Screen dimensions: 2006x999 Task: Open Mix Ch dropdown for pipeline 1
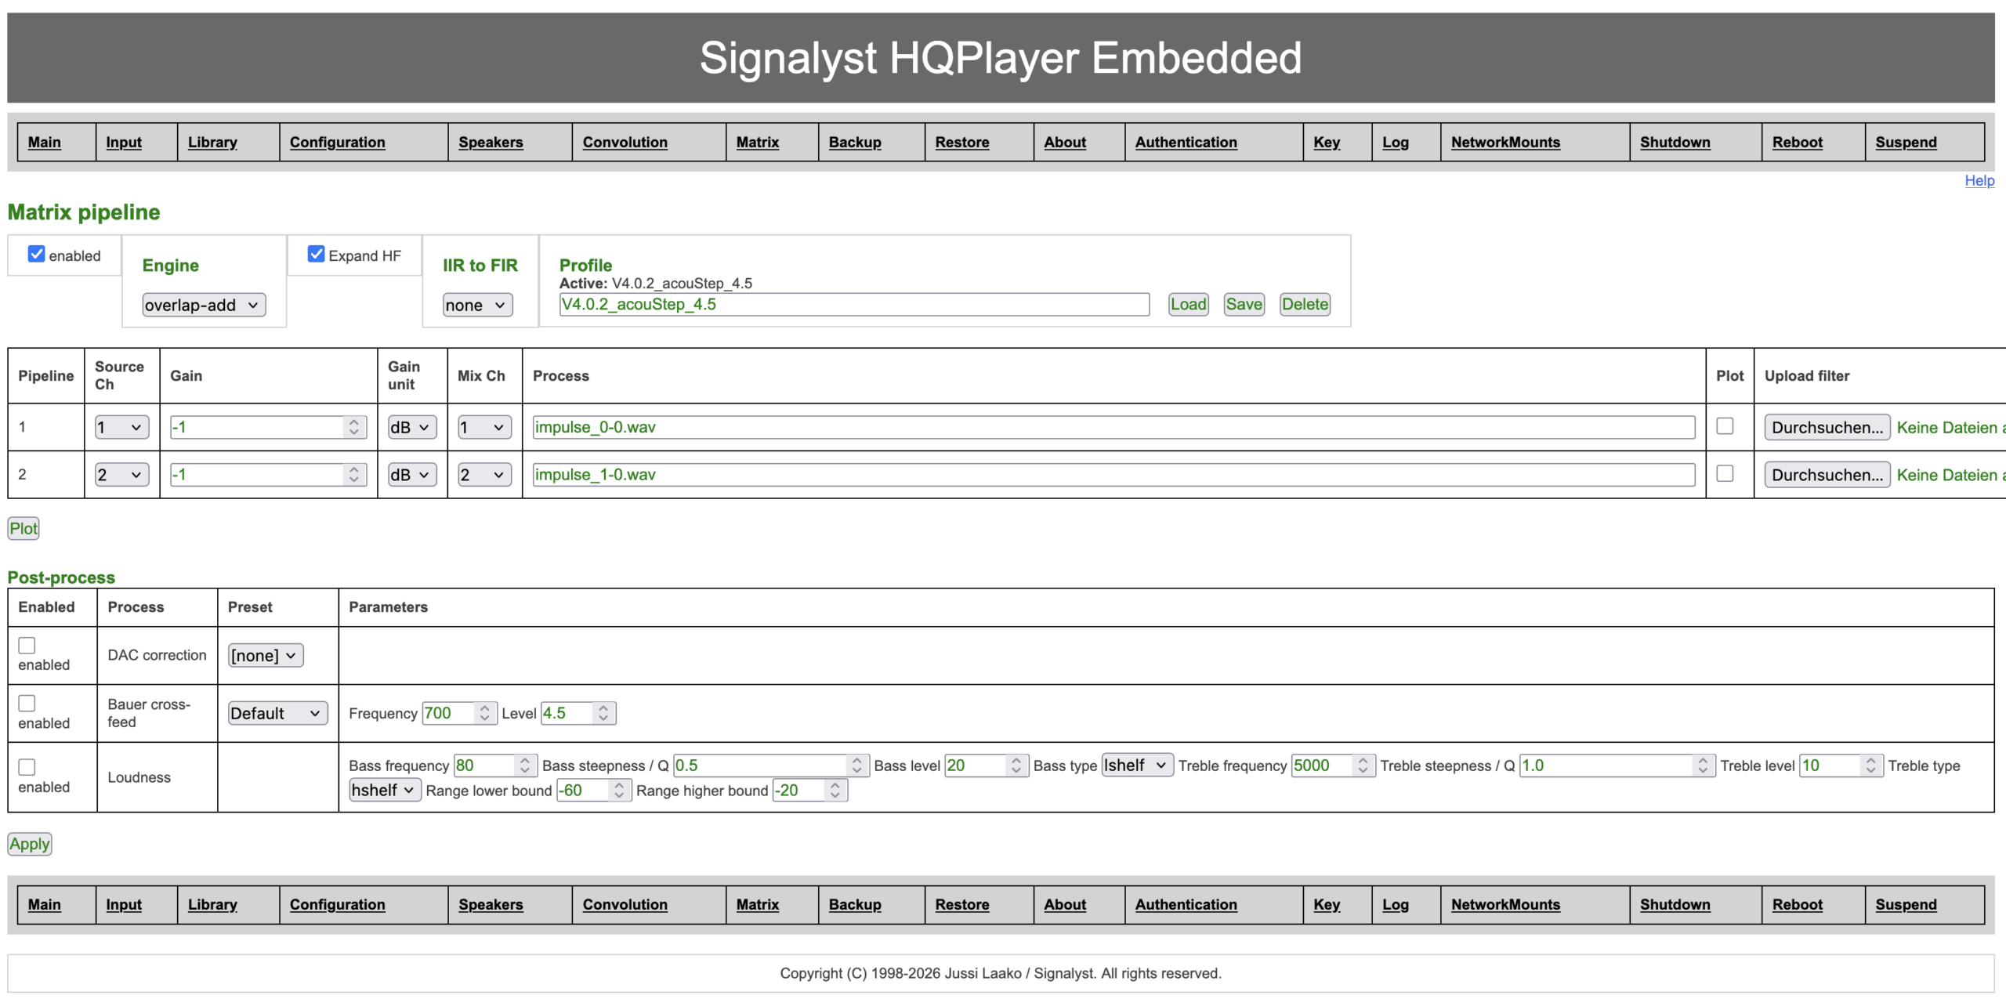(484, 427)
